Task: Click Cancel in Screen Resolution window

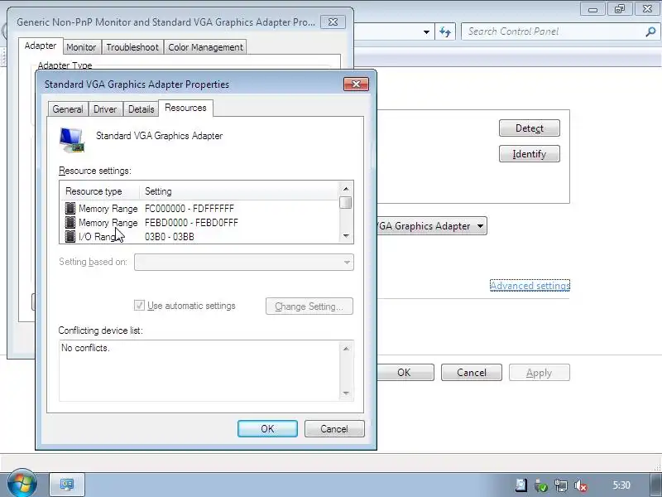Action: tap(472, 372)
